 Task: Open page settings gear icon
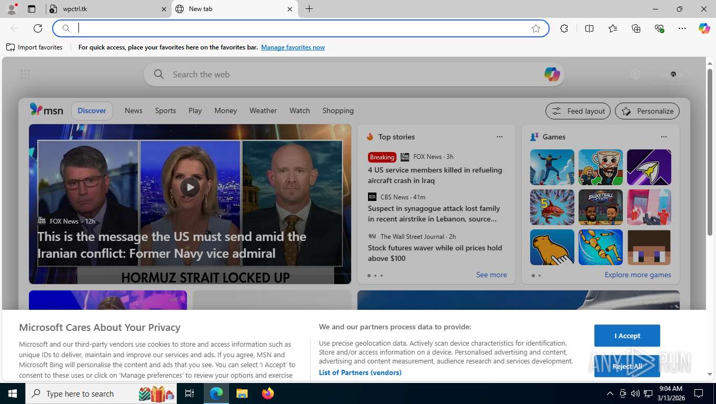pos(635,74)
